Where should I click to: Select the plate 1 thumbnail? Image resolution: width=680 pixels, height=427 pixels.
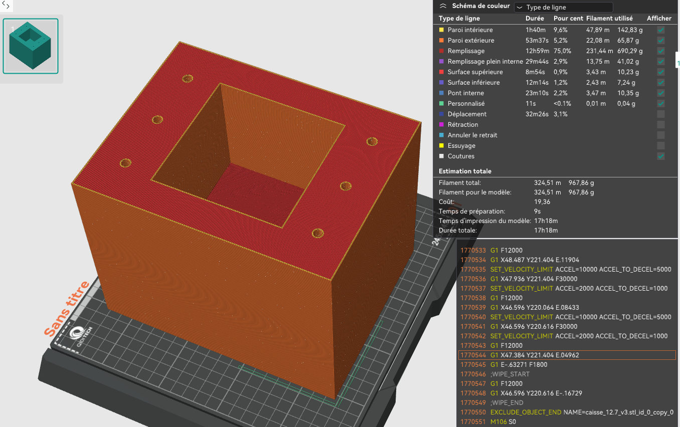click(x=31, y=46)
